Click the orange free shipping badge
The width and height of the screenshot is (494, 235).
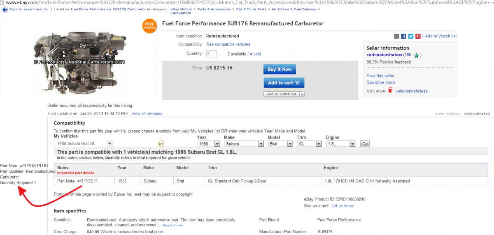[149, 26]
